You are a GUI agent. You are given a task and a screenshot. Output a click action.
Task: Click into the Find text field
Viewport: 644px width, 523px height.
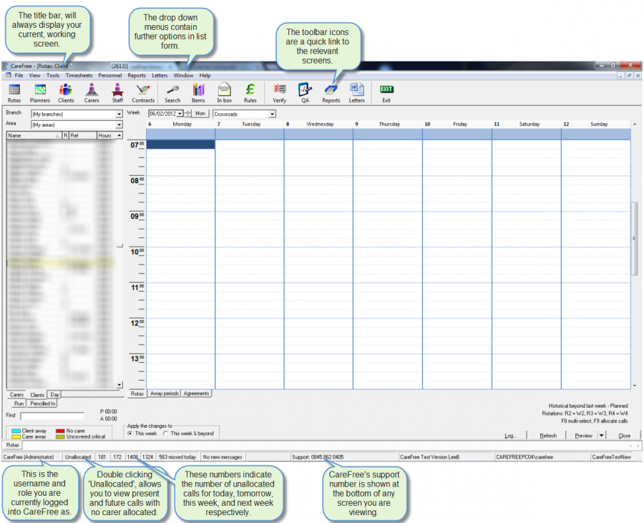(52, 415)
